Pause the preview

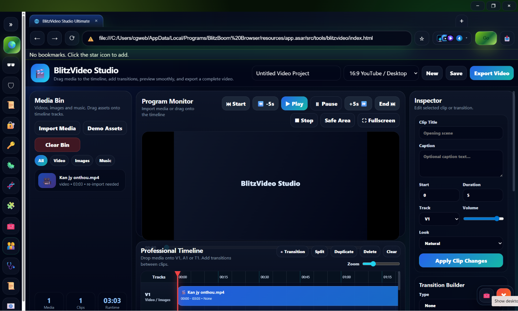point(326,104)
